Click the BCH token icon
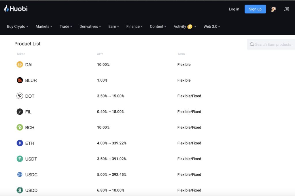The height and width of the screenshot is (196, 295). (20, 127)
